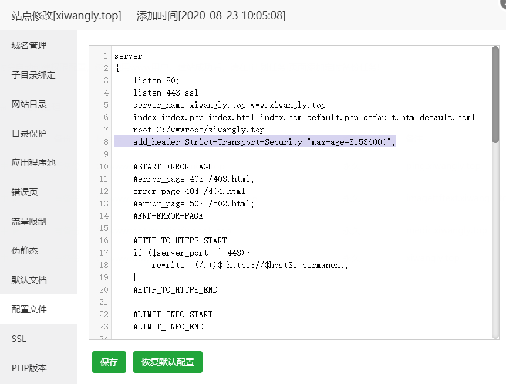This screenshot has width=506, height=384.
Task: Go to the 目录保护 section
Action: 29,134
